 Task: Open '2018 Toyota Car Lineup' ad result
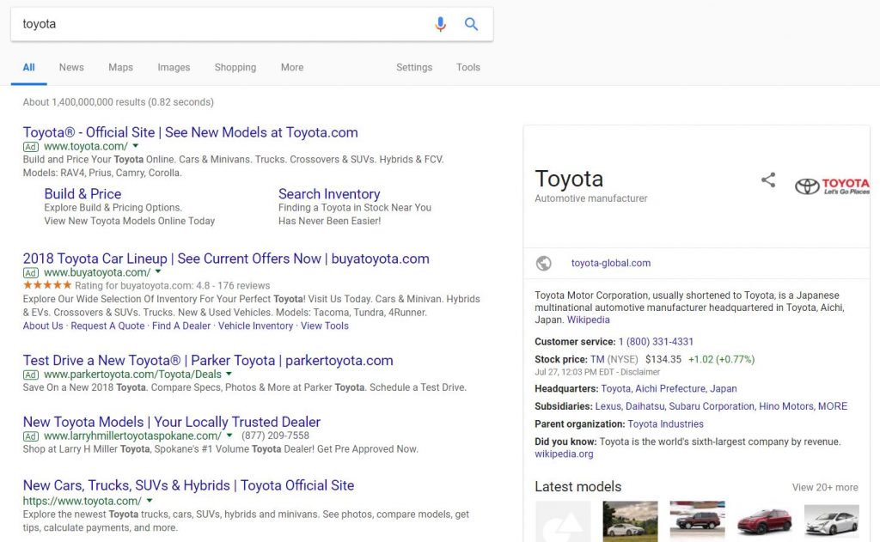226,259
